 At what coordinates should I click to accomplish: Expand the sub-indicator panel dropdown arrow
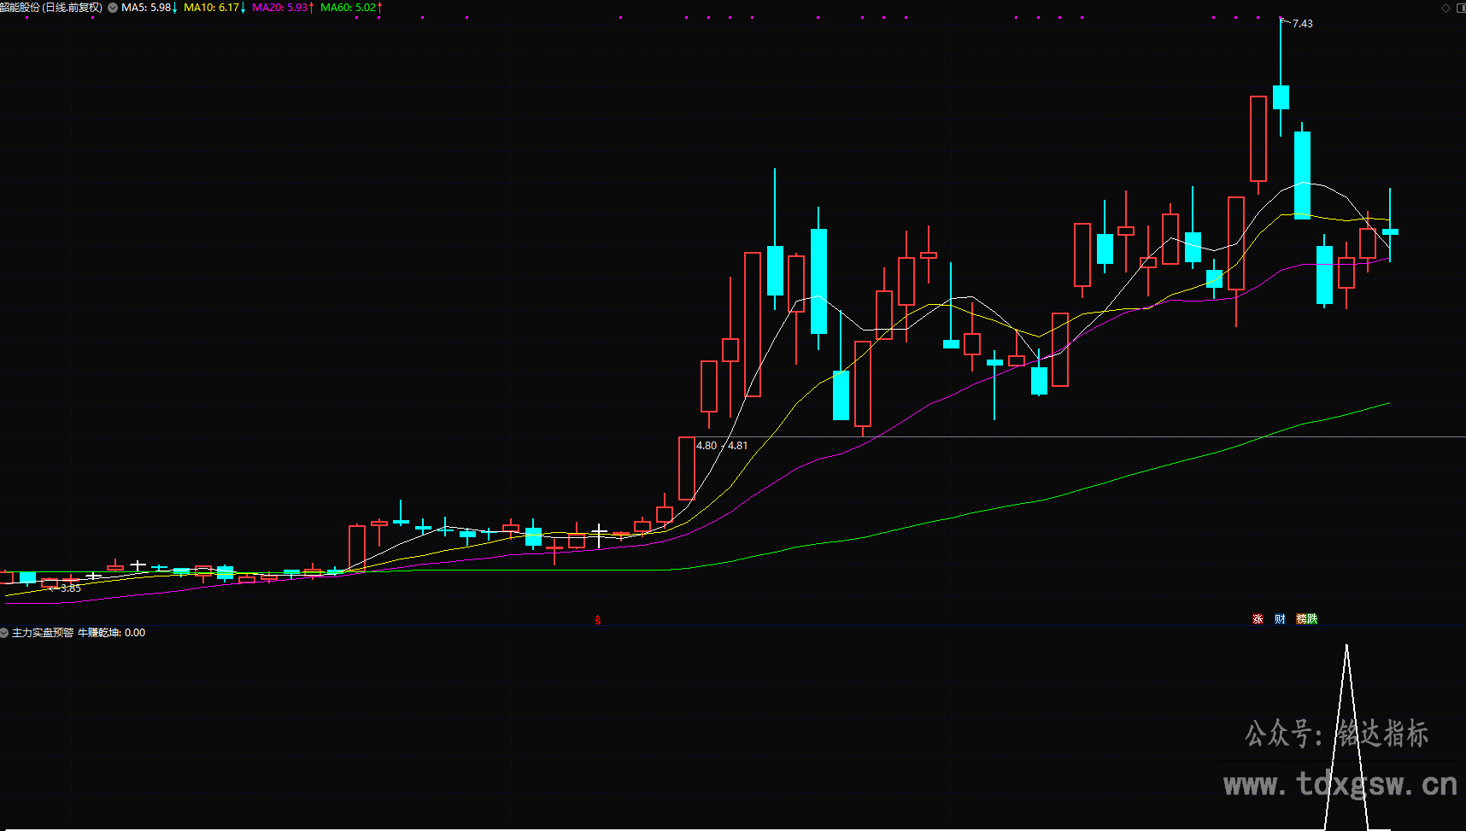point(4,633)
